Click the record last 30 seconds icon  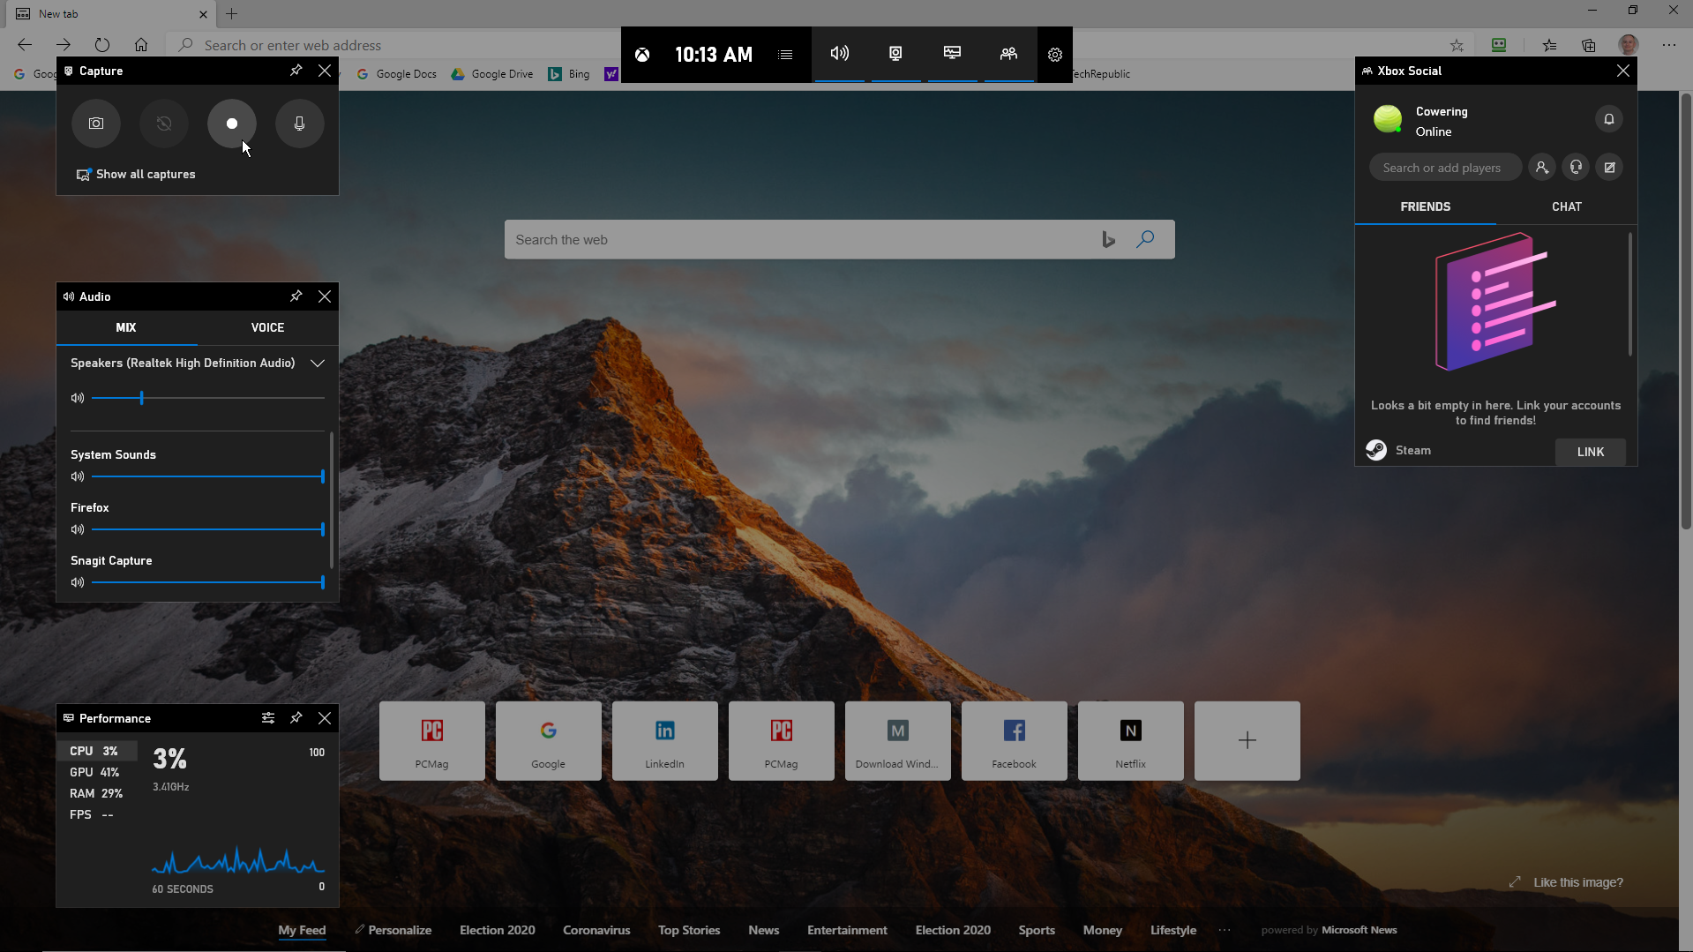[164, 124]
